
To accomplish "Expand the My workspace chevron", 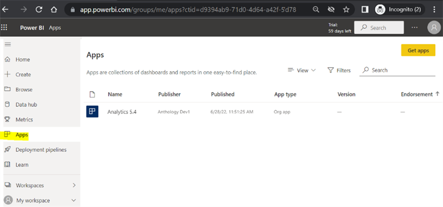I will (x=74, y=201).
